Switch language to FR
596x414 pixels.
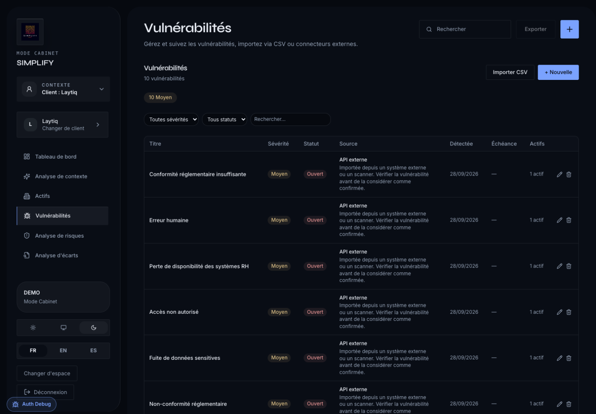pos(33,351)
